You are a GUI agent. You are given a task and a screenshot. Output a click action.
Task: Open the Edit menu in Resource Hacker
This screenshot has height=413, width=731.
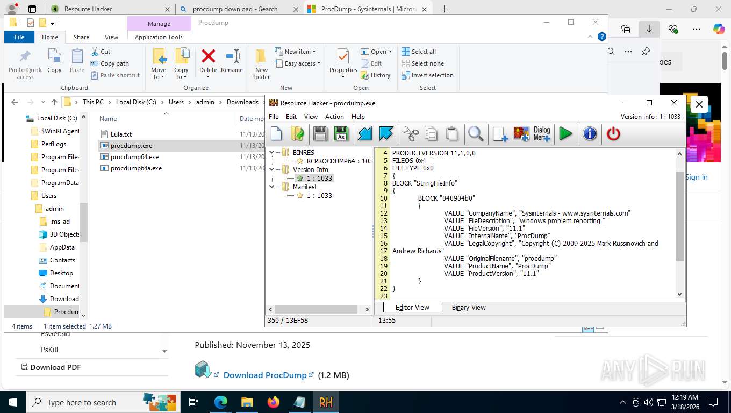coord(291,117)
